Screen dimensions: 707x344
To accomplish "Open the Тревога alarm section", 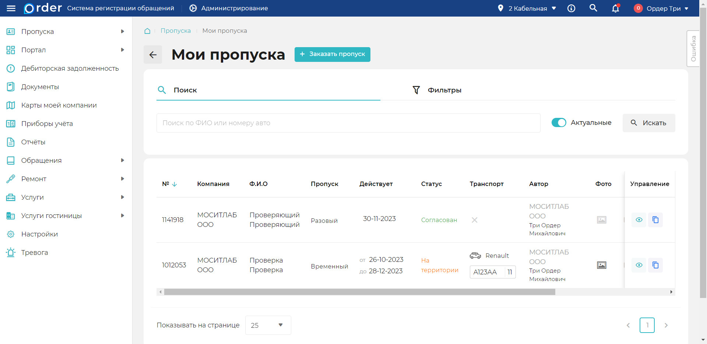I will [34, 252].
